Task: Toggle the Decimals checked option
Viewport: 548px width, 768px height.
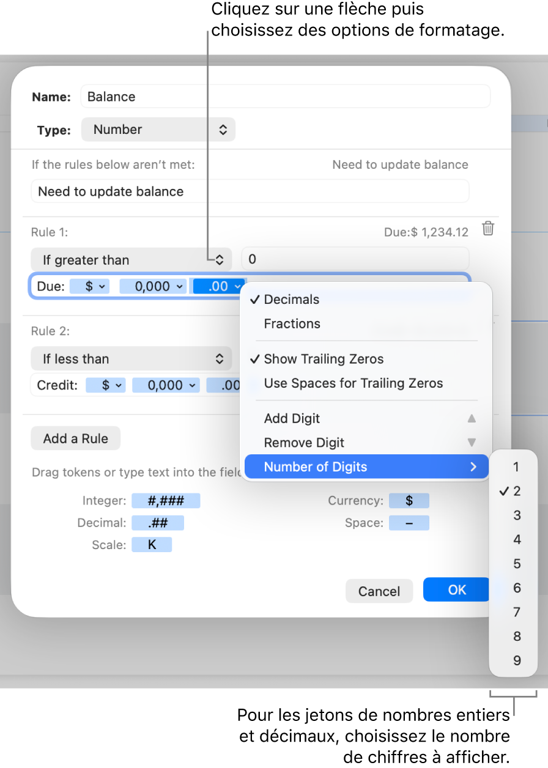Action: (x=292, y=300)
